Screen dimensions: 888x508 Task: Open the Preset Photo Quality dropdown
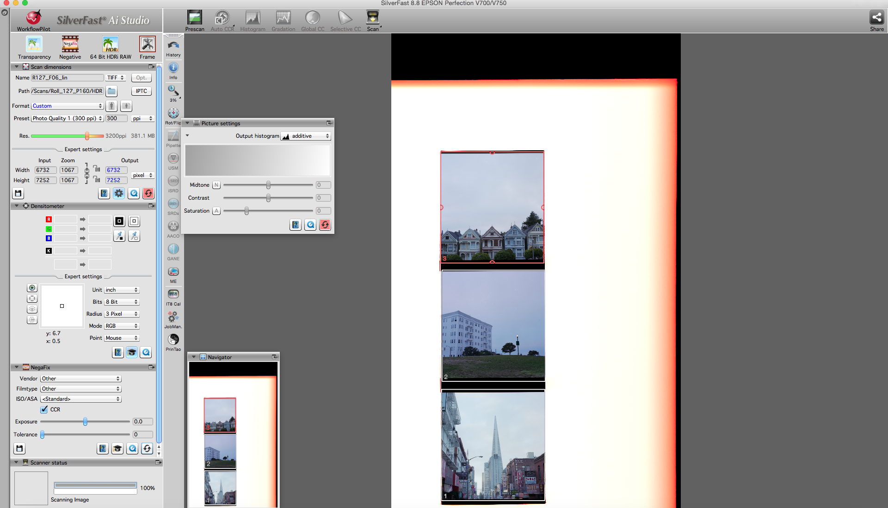68,118
